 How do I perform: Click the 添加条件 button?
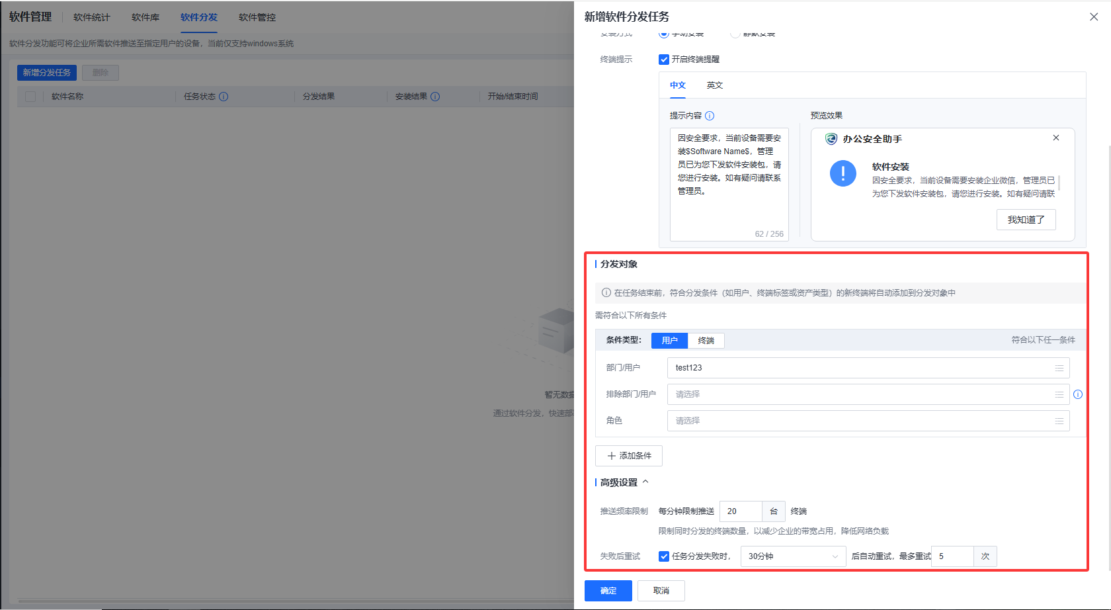[x=629, y=456]
